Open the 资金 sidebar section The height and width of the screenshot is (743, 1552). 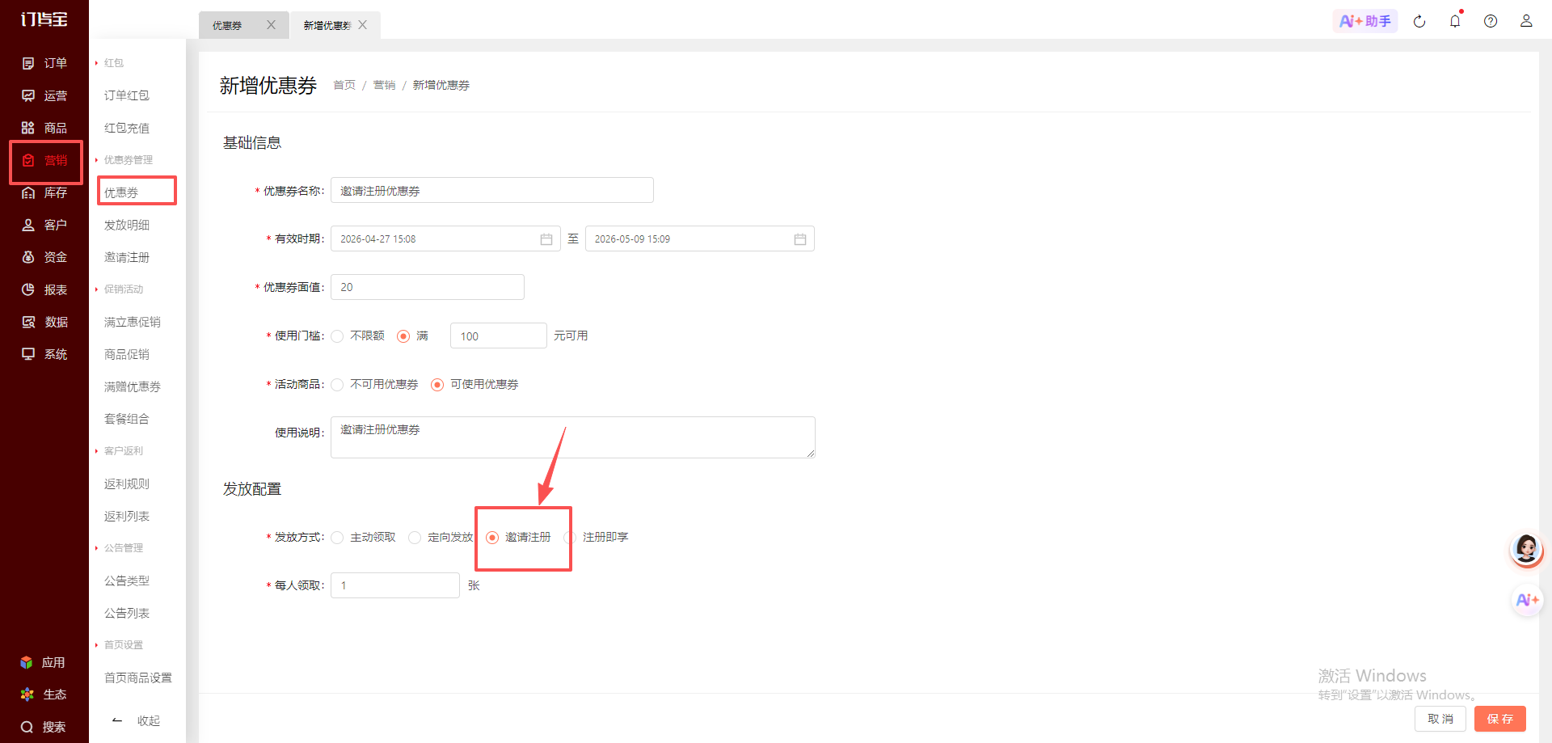[44, 257]
